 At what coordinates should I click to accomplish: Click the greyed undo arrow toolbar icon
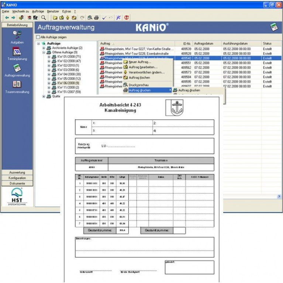pos(111,18)
